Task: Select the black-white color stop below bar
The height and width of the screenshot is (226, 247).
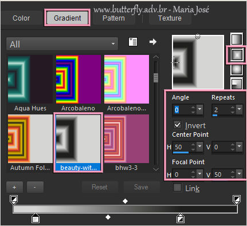Action: (181, 219)
